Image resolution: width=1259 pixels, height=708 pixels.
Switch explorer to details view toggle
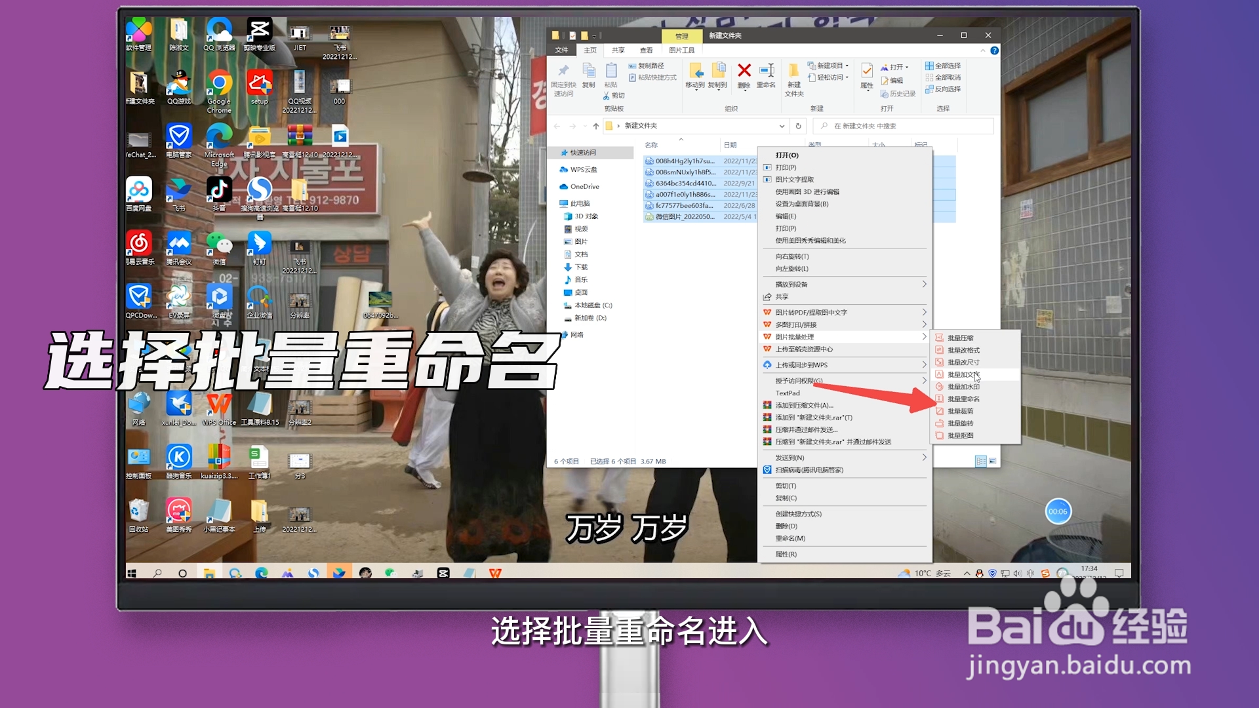pyautogui.click(x=981, y=462)
